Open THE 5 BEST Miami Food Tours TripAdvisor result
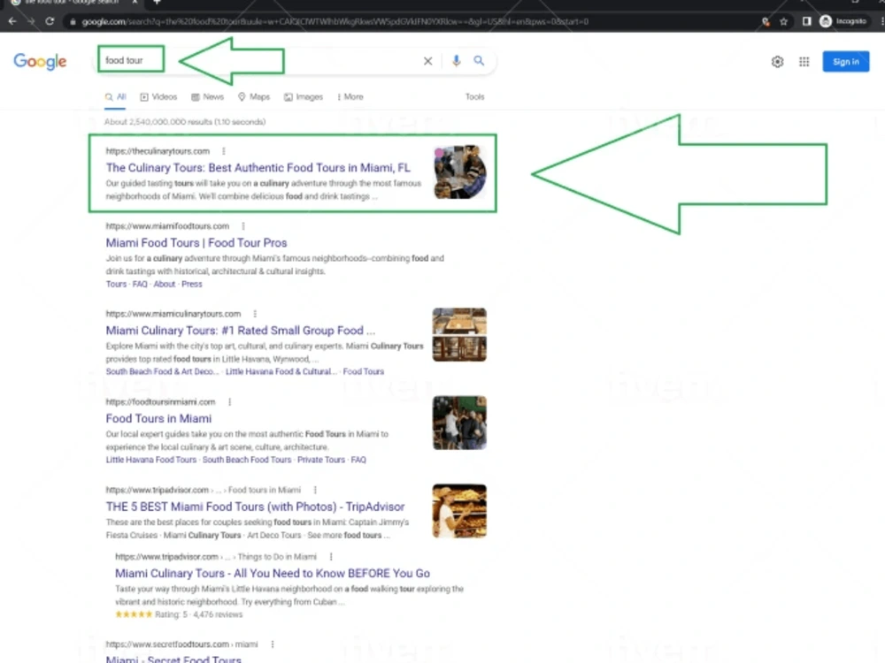 pos(255,507)
